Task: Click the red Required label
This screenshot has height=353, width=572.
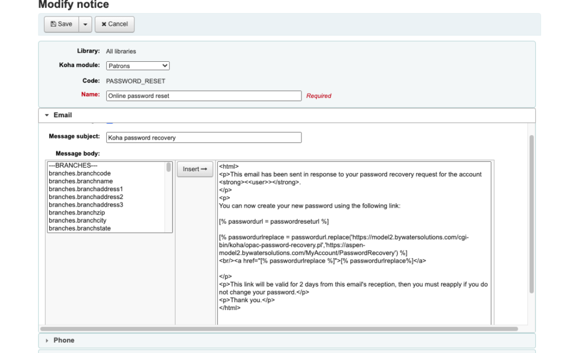Action: 319,96
